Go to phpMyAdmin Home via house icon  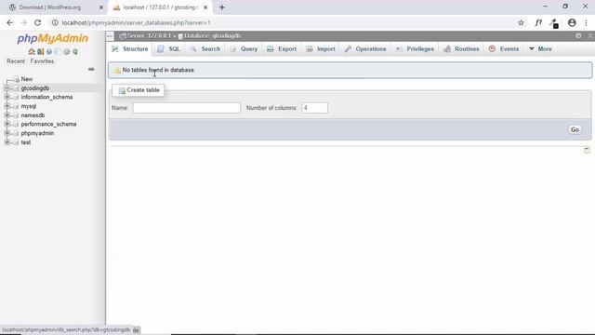tap(32, 51)
